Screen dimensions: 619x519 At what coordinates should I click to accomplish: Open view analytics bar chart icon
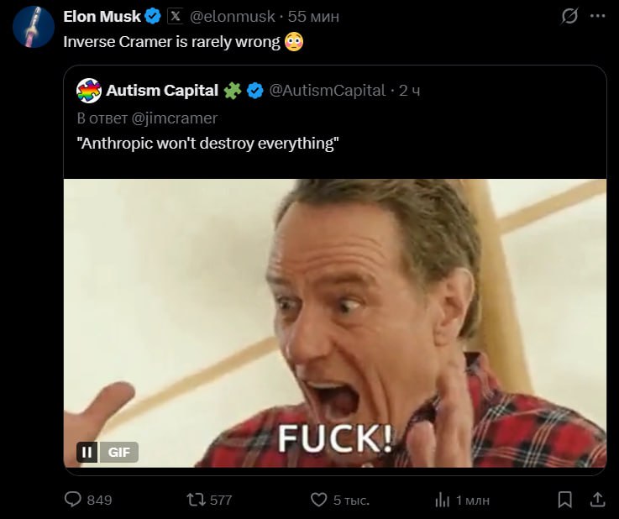(443, 500)
